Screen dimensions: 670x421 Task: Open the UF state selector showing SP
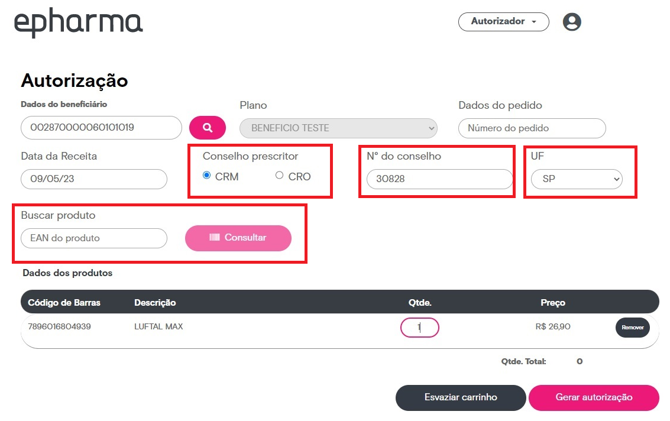pyautogui.click(x=577, y=179)
